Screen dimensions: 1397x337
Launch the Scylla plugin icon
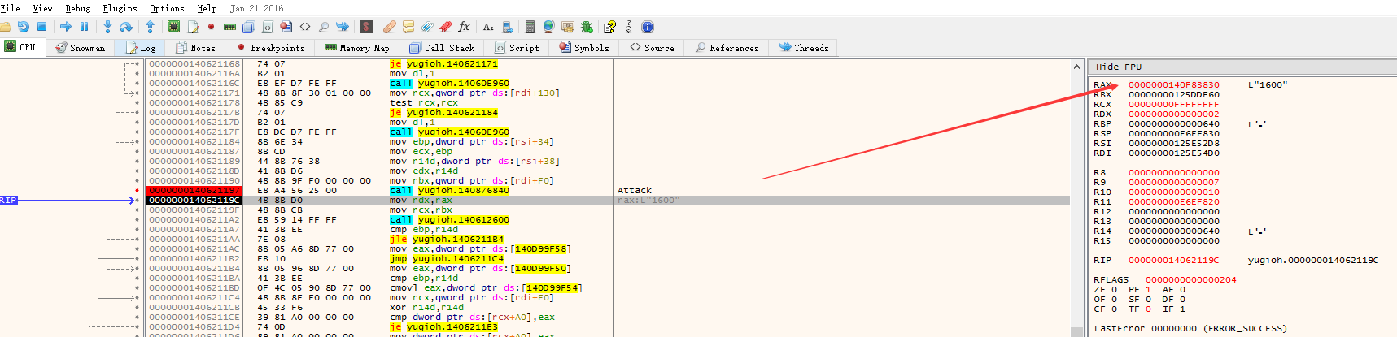coord(366,27)
